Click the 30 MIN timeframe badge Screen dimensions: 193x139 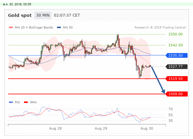click(x=43, y=15)
